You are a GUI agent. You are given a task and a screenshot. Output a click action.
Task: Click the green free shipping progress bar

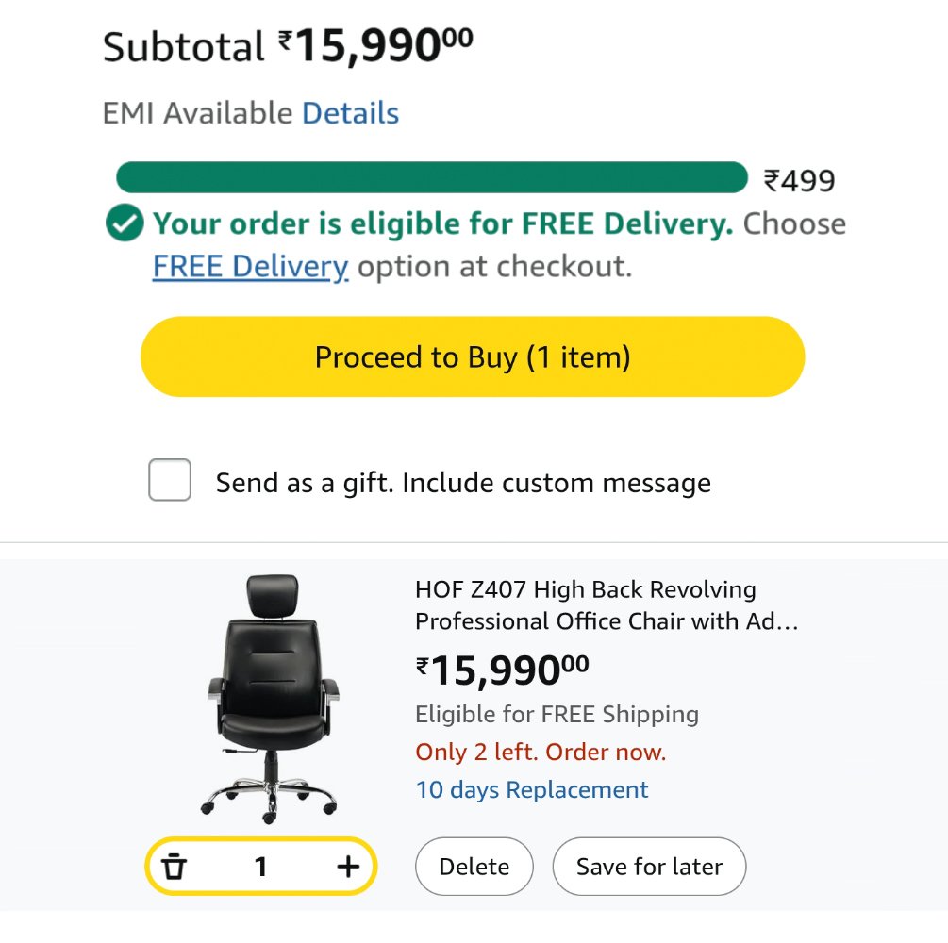[434, 177]
